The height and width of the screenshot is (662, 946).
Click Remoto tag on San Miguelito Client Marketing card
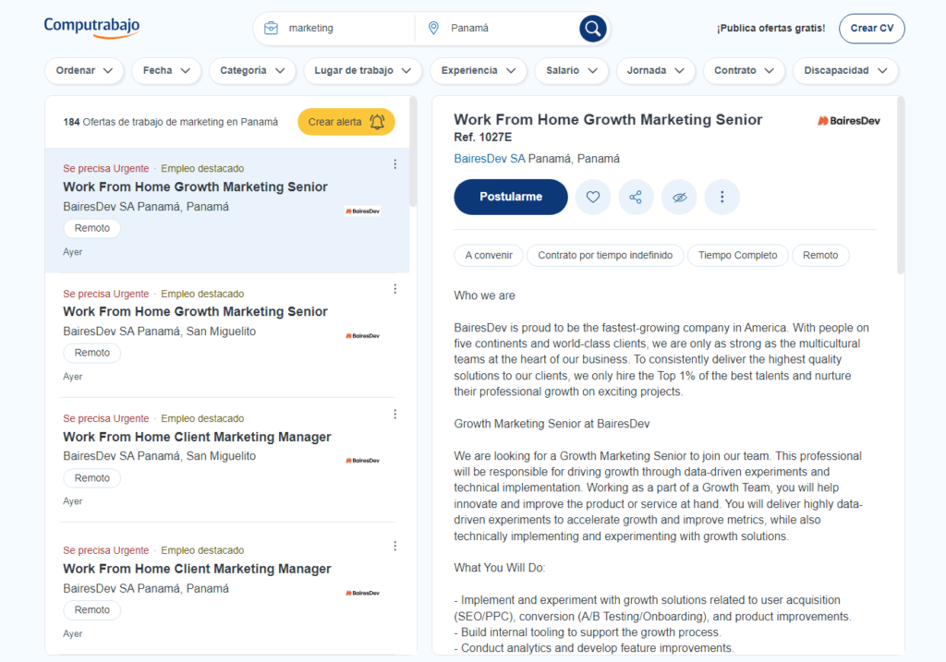coord(91,478)
